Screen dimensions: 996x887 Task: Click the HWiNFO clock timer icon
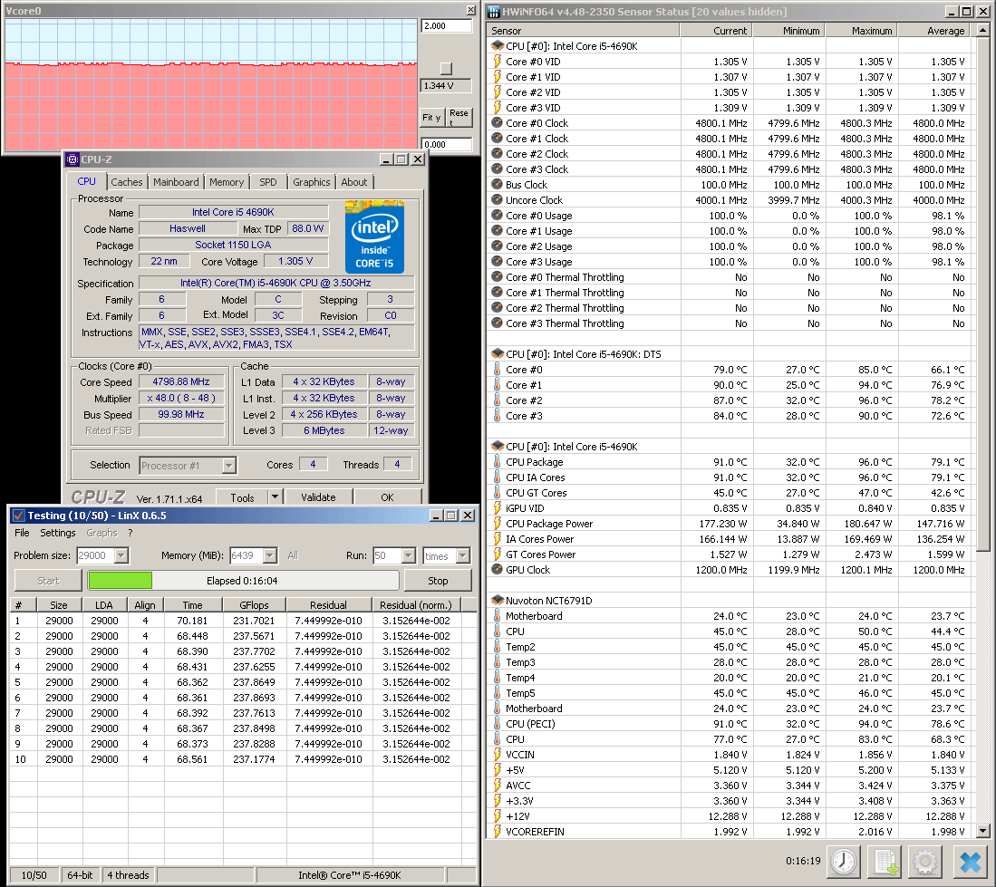pos(844,862)
